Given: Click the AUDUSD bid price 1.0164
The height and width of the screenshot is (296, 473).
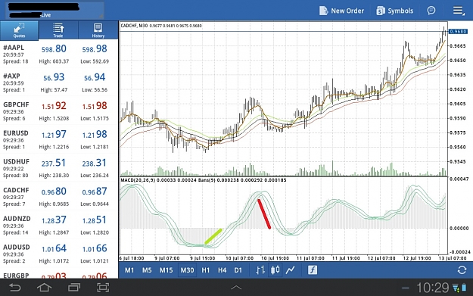Looking at the screenshot, I should tap(54, 248).
